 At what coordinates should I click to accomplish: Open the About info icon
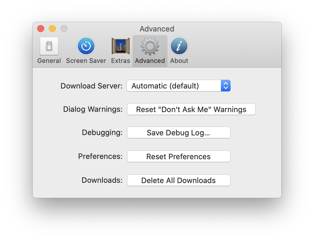[179, 46]
